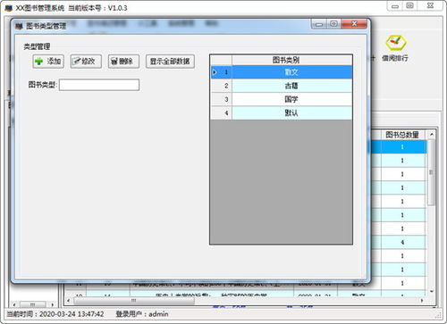Click the row pointer arrow beside row 1

[215, 72]
